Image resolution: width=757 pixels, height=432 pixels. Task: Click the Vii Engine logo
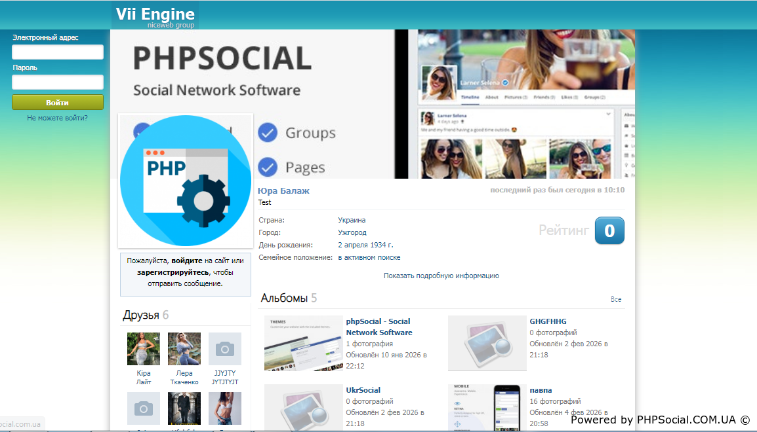coord(155,15)
